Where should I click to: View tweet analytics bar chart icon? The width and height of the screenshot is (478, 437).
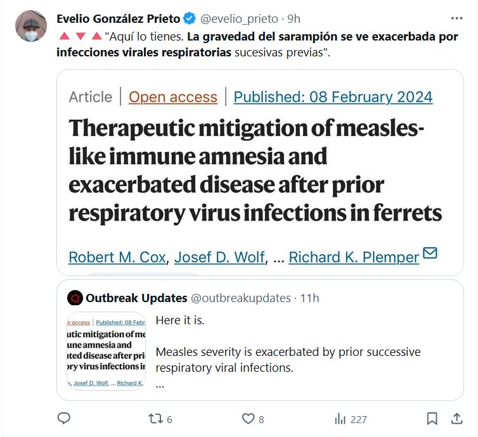340,419
